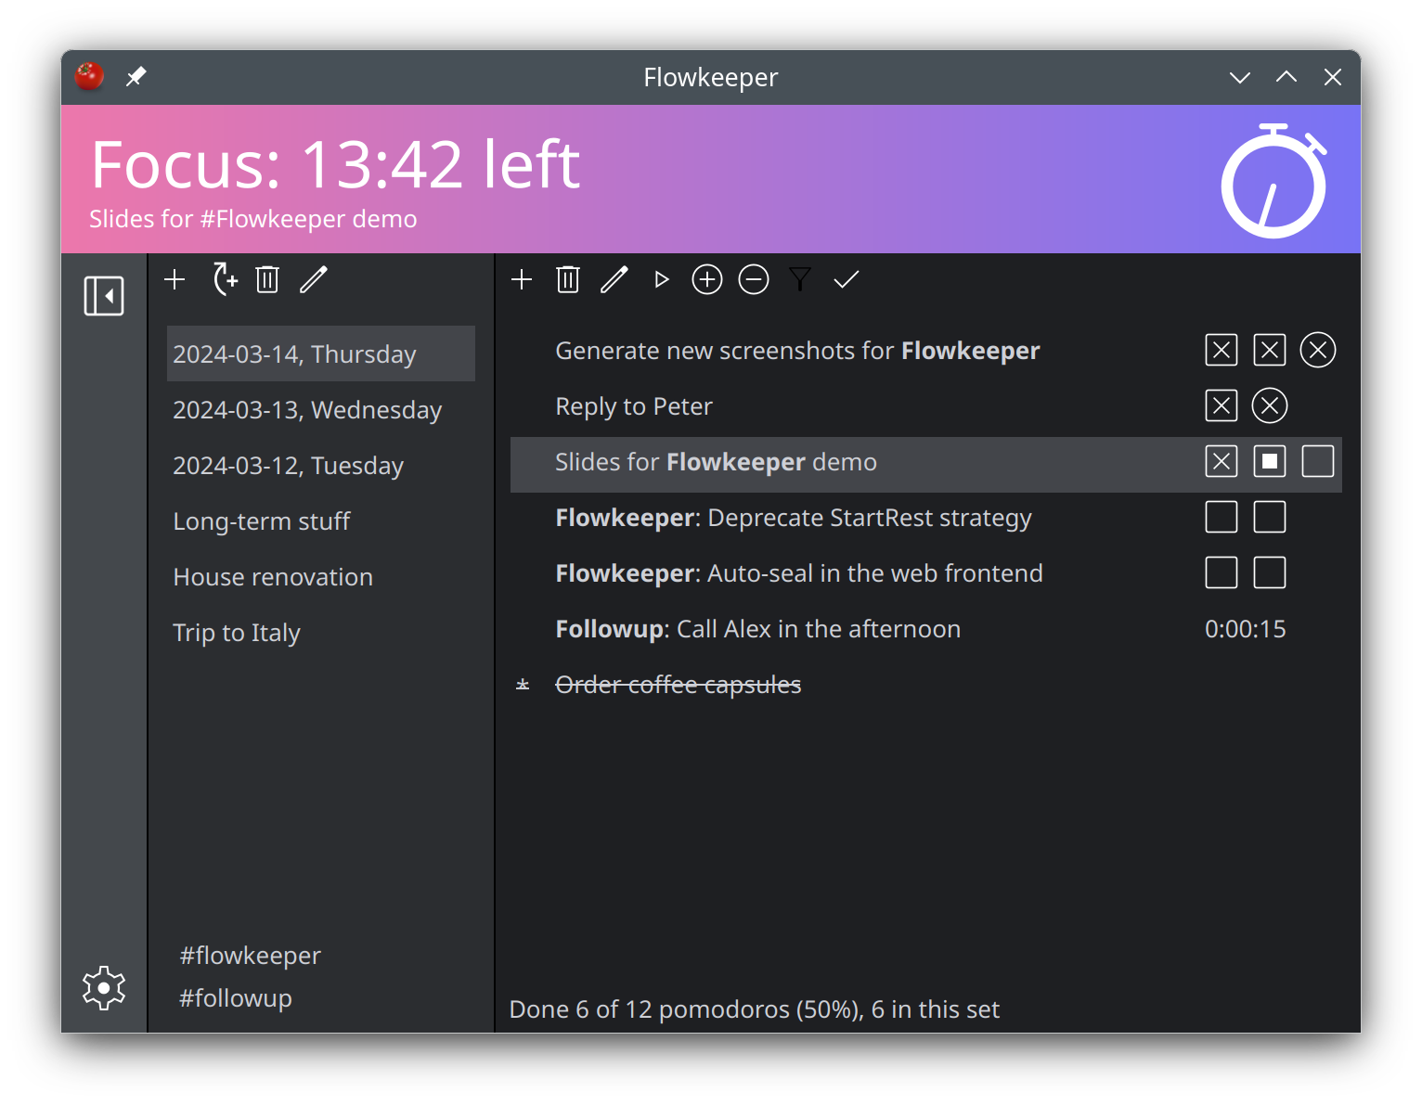
Task: Click the Focus: 13:42 left timer text
Action: click(336, 165)
